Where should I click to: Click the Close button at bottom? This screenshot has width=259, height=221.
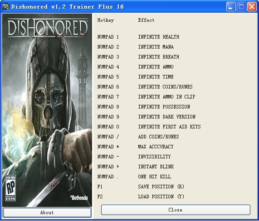pyautogui.click(x=176, y=210)
